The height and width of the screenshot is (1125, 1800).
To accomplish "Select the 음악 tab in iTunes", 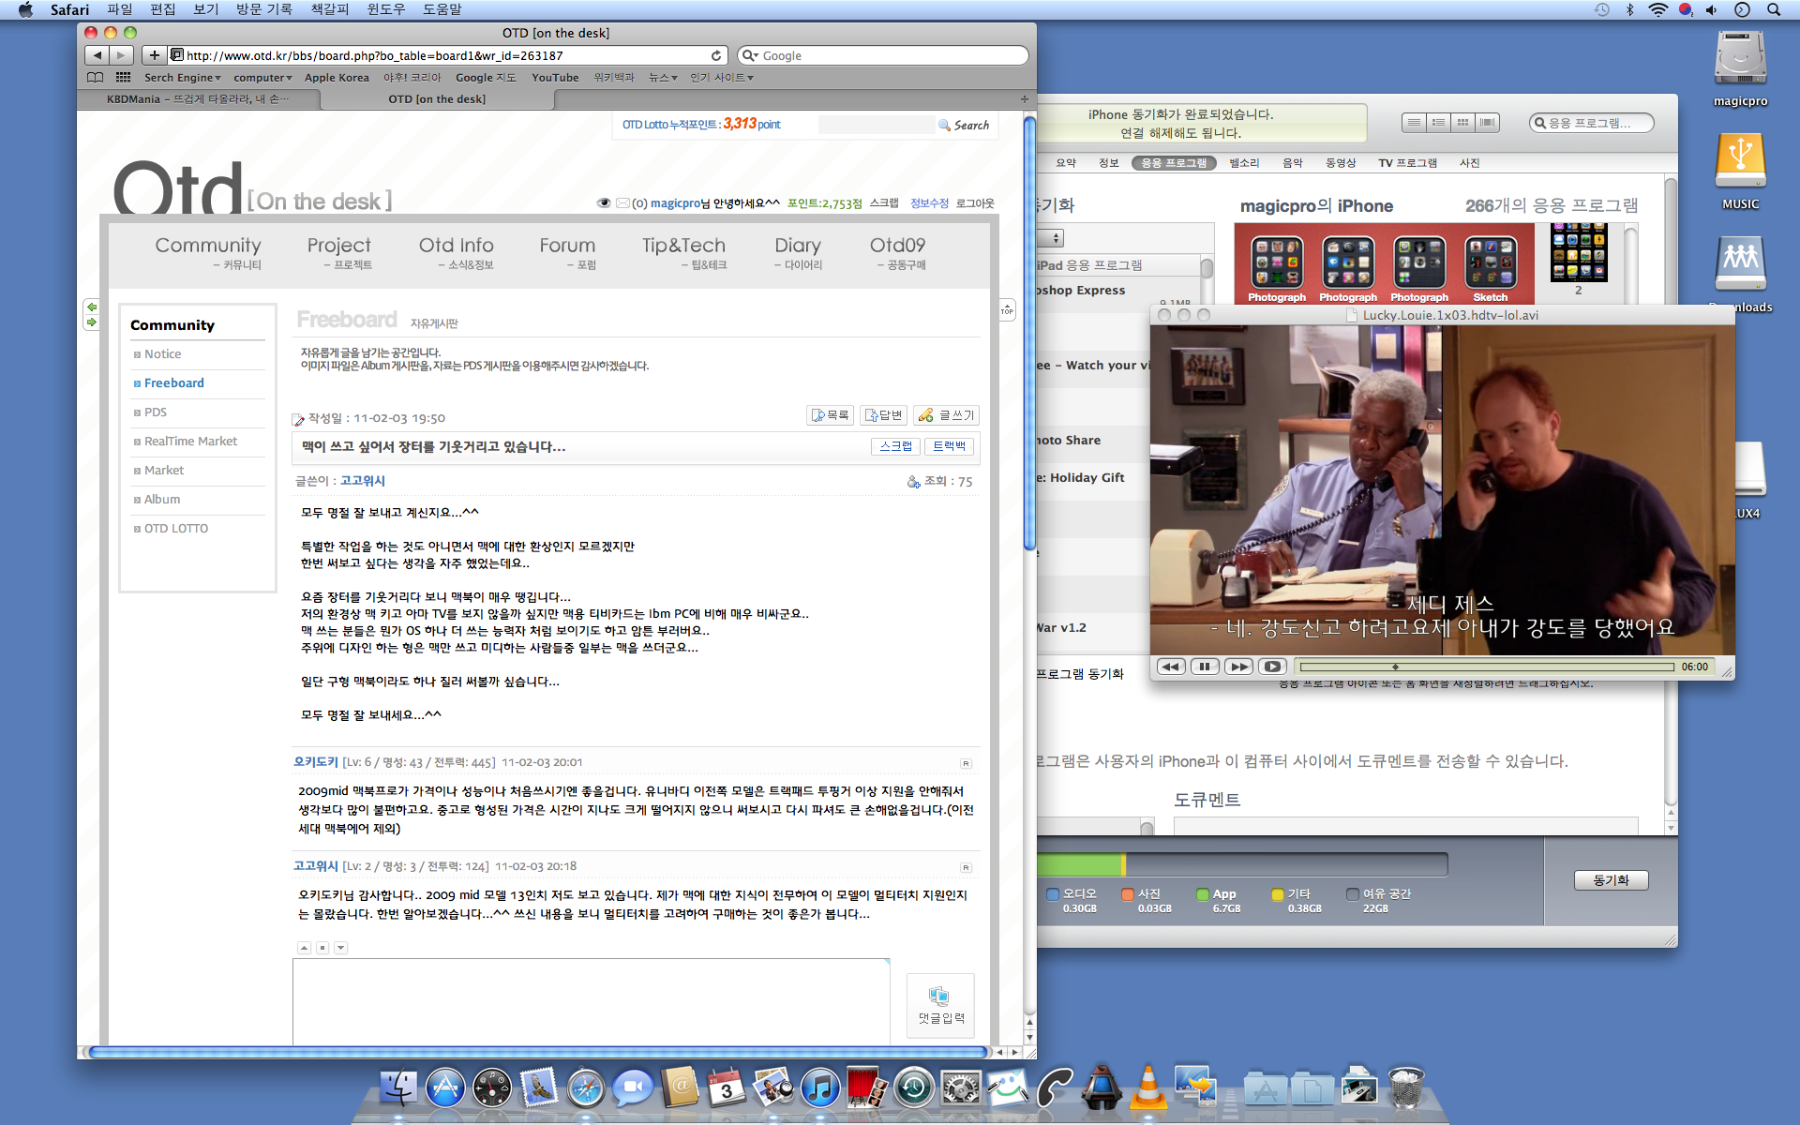I will tap(1293, 163).
